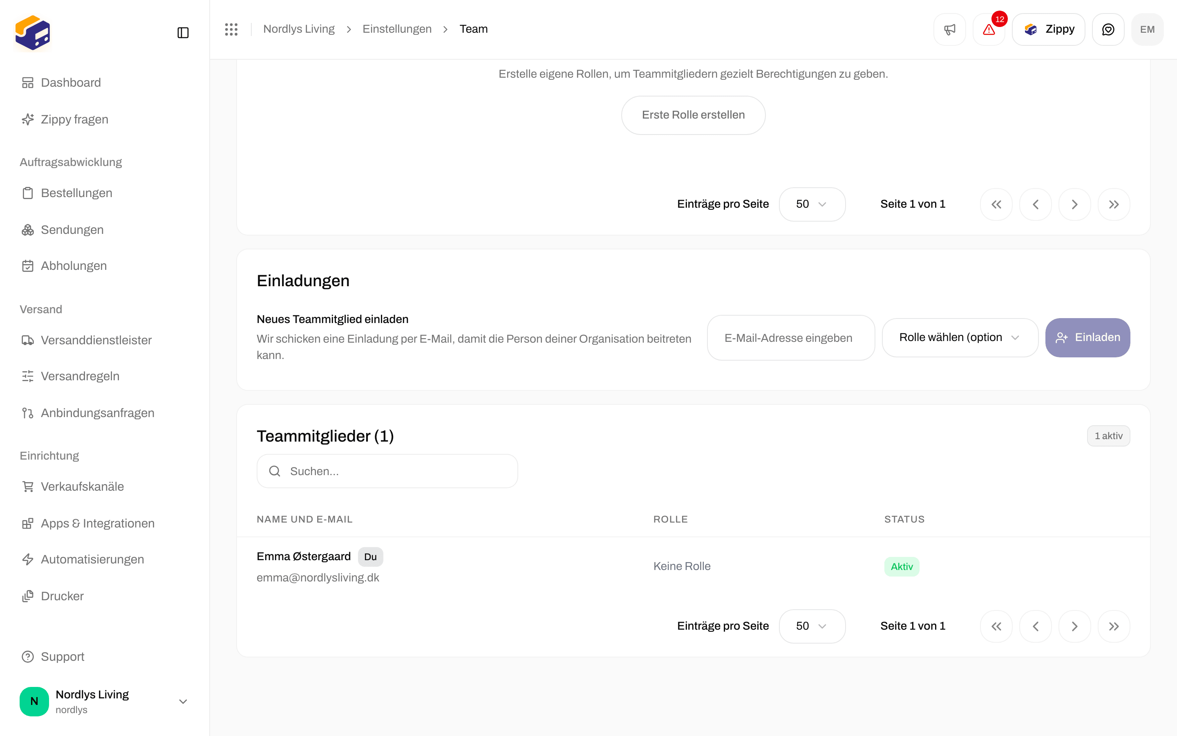Expand the Nordlys Living organization switcher
Screen dimensions: 1177x736
[105, 701]
